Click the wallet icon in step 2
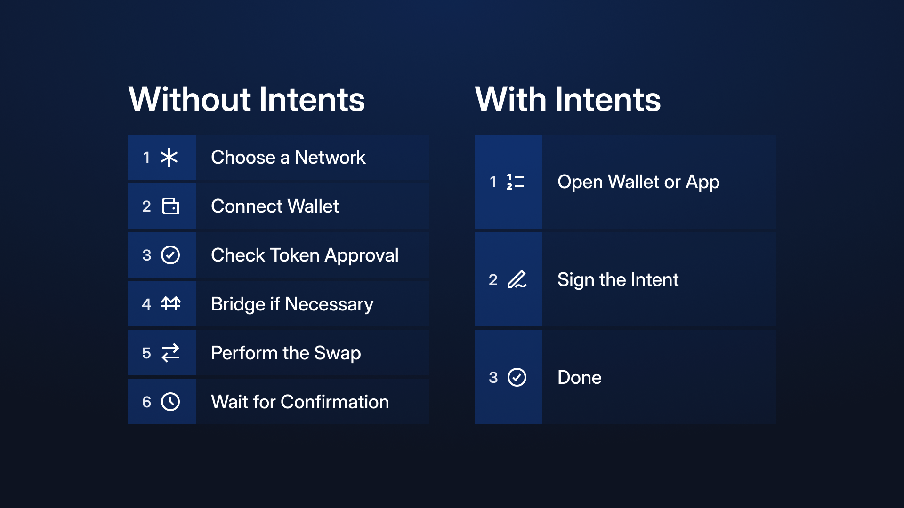This screenshot has height=508, width=904. tap(170, 206)
